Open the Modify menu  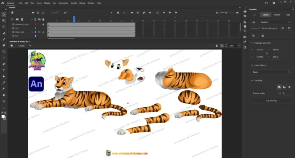click(47, 3)
